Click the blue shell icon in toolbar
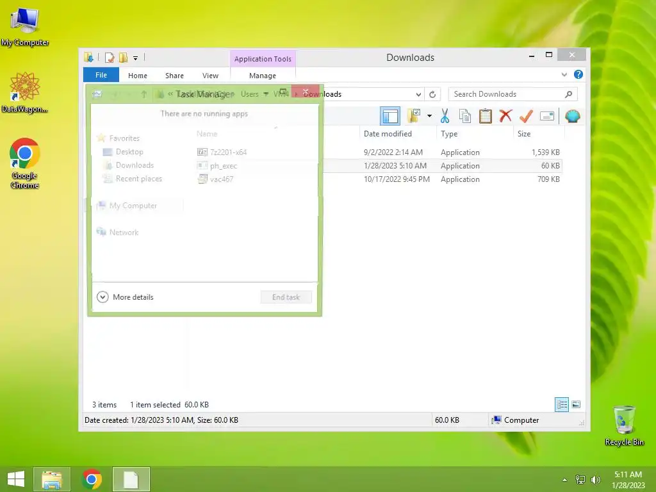 pyautogui.click(x=572, y=116)
